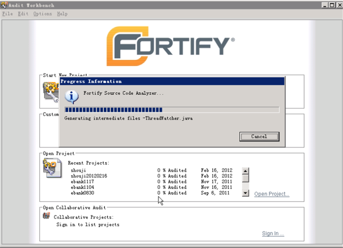Click the Sep 6, 2011 date
Screen dimensions: 343x248
(x=215, y=193)
